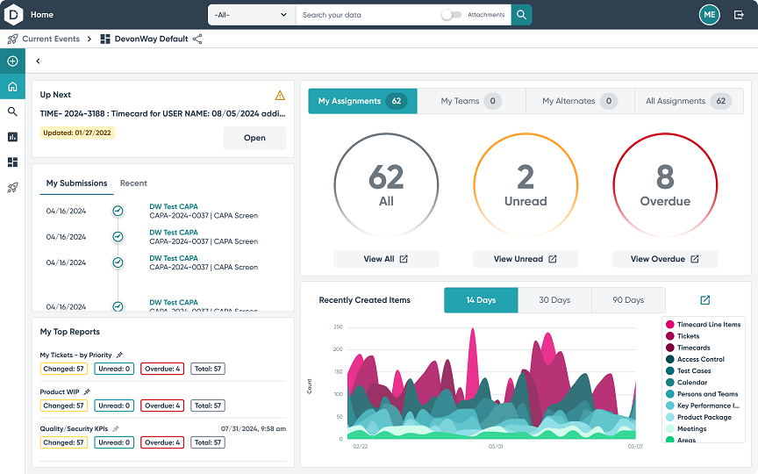This screenshot has height=474, width=758.
Task: Click first check-circle icon in My Submissions timeline
Action: point(118,211)
